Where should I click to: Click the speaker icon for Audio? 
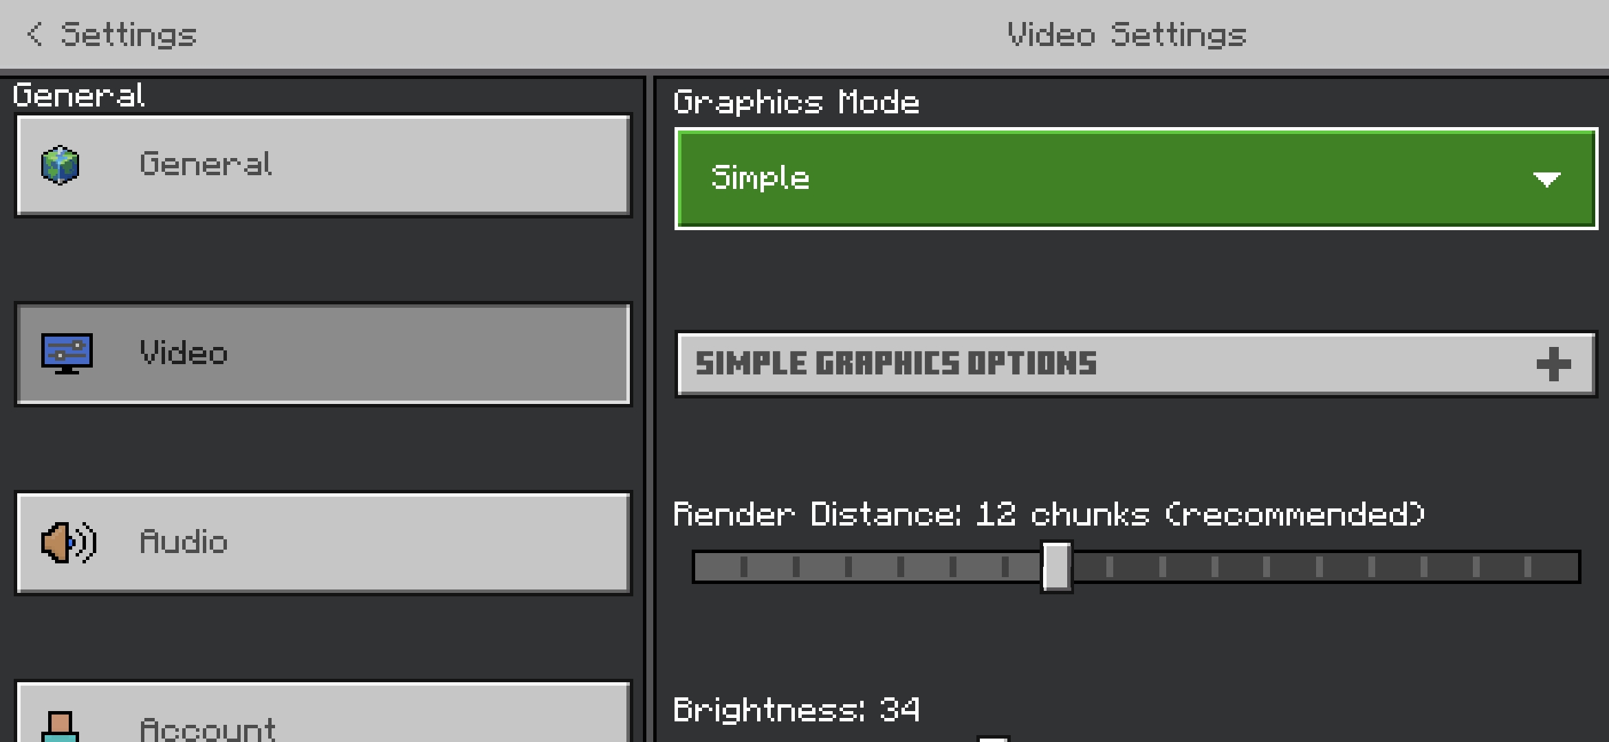click(x=68, y=543)
